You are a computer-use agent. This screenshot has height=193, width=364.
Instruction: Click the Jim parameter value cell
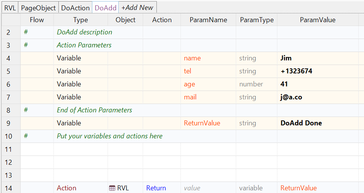[x=317, y=58]
